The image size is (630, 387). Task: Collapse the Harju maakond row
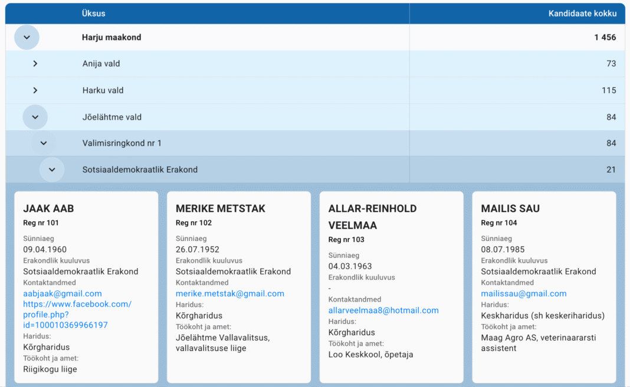point(27,37)
